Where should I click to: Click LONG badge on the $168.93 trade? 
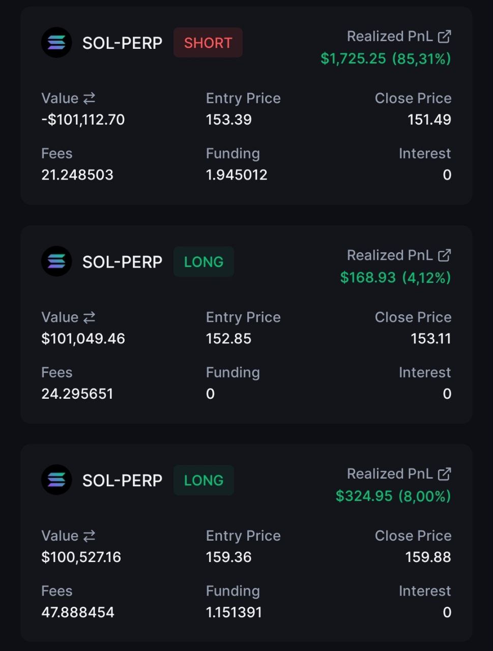tap(204, 261)
